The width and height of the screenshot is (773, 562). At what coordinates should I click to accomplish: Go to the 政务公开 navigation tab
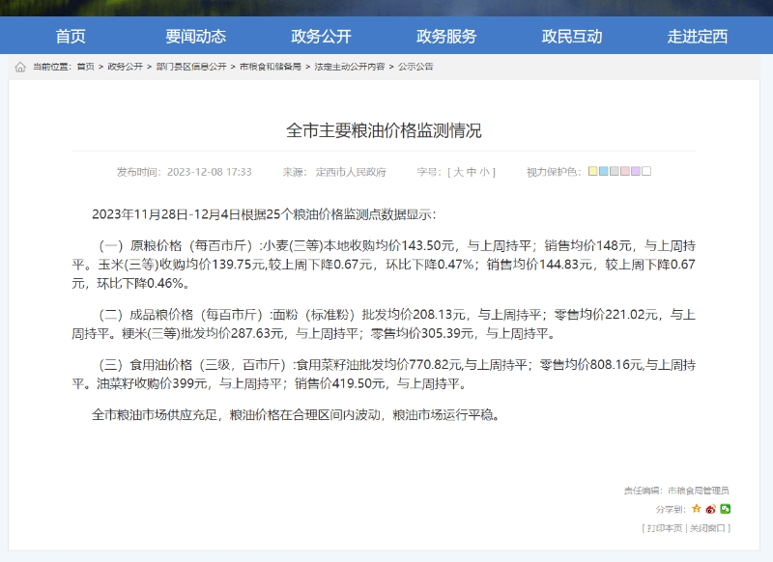tap(321, 37)
